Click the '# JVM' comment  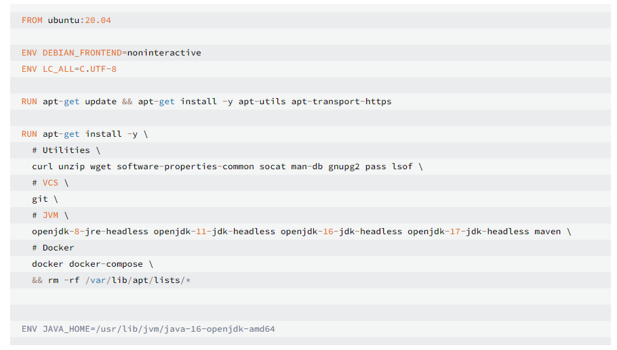pyautogui.click(x=45, y=215)
